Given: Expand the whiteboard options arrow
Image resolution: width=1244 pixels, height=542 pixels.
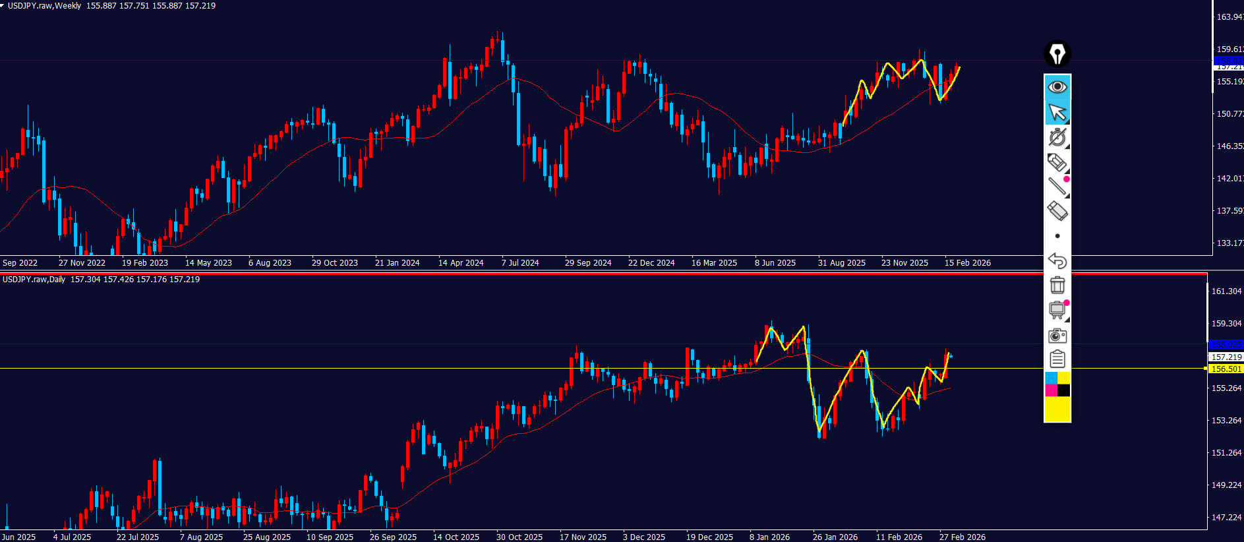Looking at the screenshot, I should pyautogui.click(x=1067, y=320).
